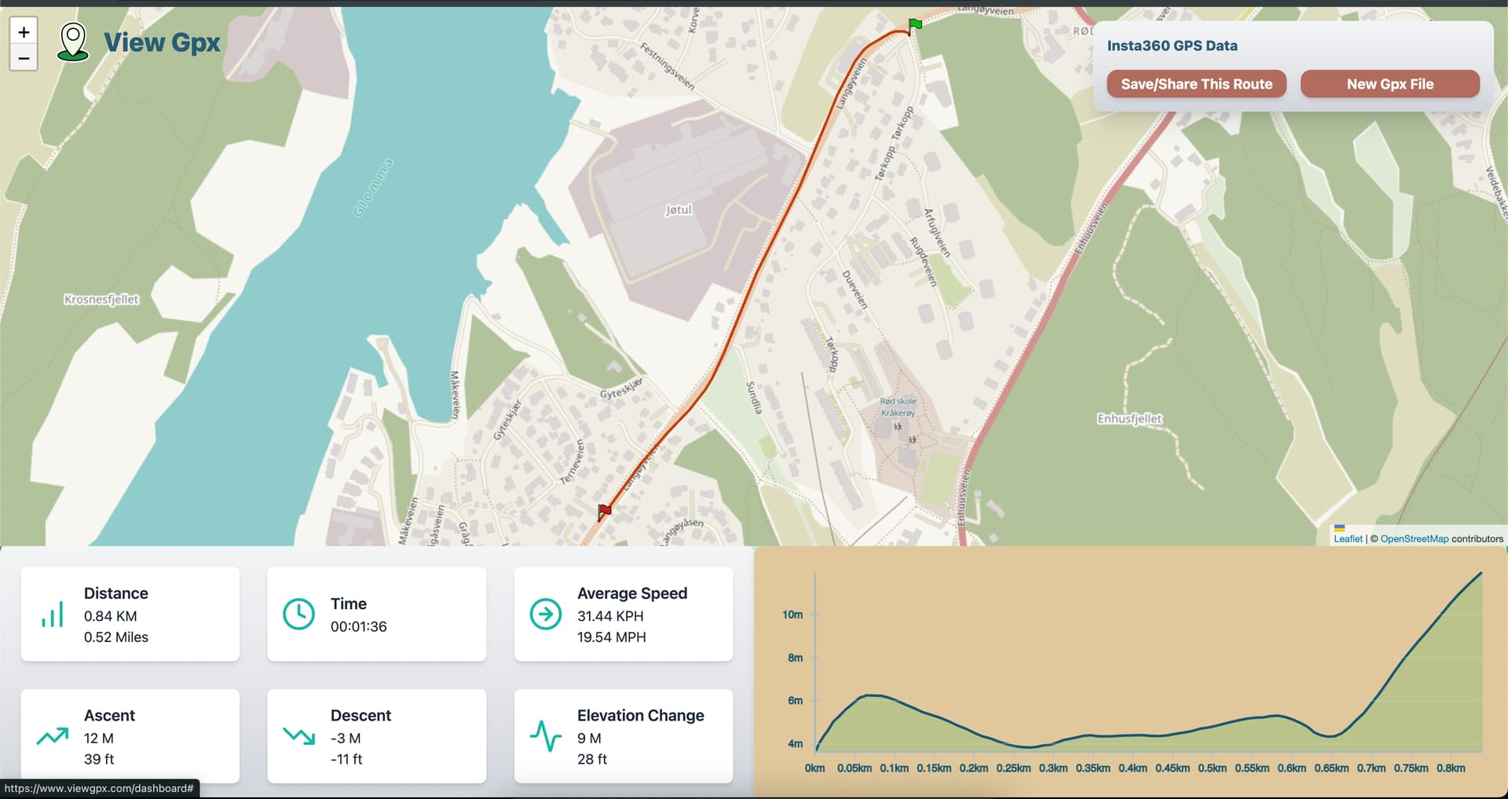
Task: Click the Ascent trending-up icon
Action: 53,736
